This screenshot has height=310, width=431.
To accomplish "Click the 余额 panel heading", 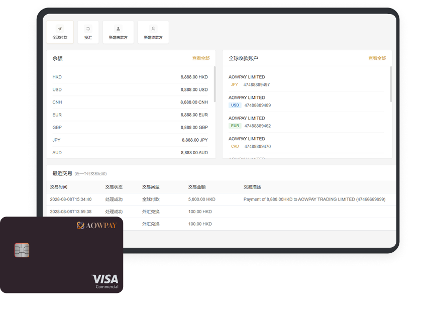I will 57,58.
